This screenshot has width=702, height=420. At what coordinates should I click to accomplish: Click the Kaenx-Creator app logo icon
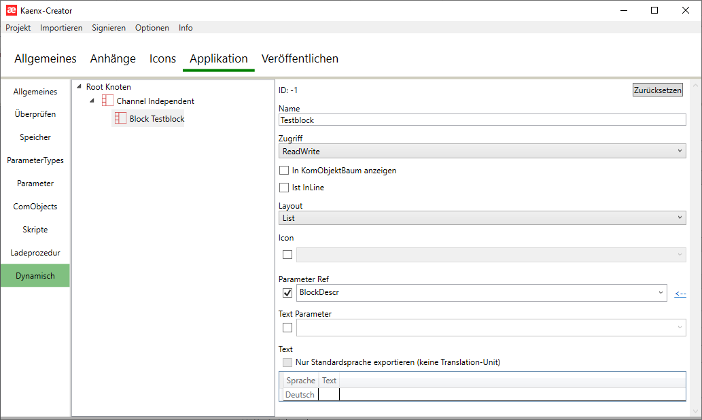click(10, 10)
